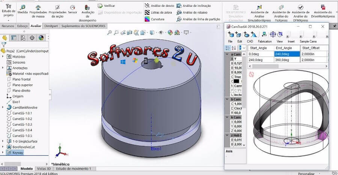
Task: Expand the BoreRevolveCut feature
Action: 3,147
